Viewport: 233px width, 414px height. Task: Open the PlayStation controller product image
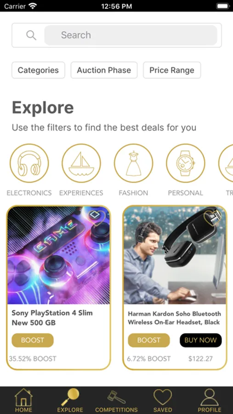pyautogui.click(x=58, y=255)
